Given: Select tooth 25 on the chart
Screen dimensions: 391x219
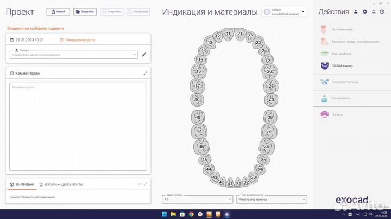Looking at the screenshot, I should (268, 60).
